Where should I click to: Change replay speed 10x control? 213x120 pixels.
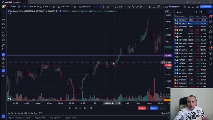[85, 108]
